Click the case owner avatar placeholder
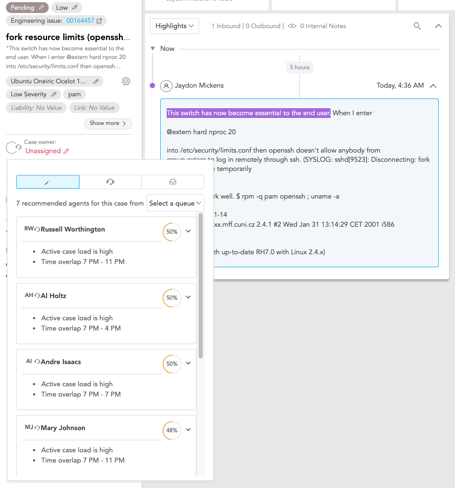 (14, 147)
